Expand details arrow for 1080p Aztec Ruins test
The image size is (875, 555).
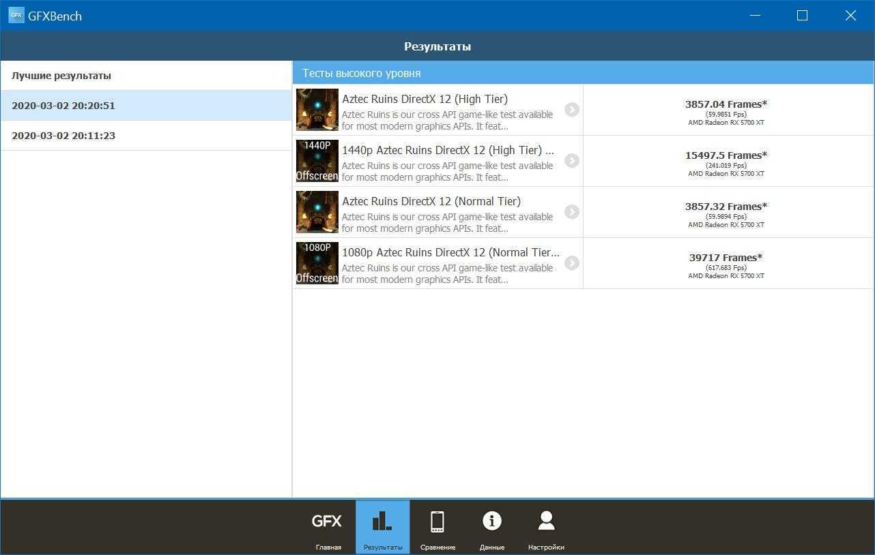pyautogui.click(x=571, y=263)
